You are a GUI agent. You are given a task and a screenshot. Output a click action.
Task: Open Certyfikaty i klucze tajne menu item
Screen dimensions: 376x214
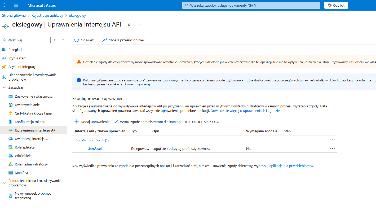coord(33,113)
